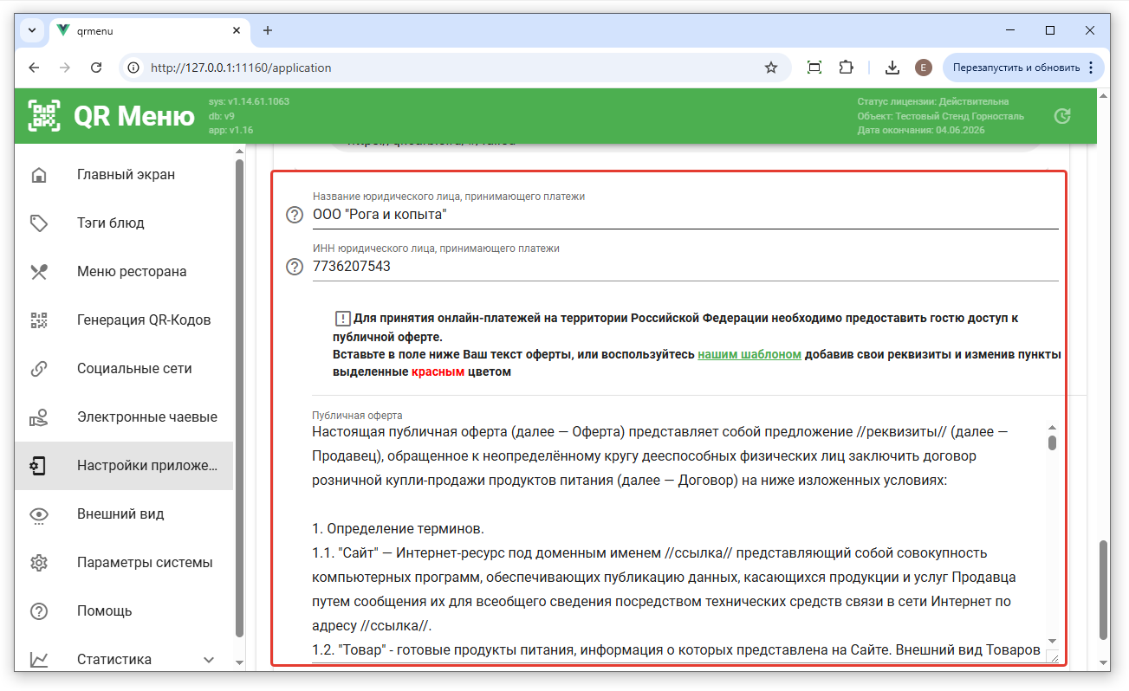Click the sys: v1.14.61.1063 version text

(x=249, y=101)
